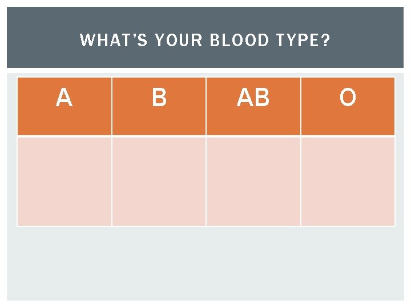Click the word BLOOD in the title
The height and width of the screenshot is (308, 411).
(240, 40)
